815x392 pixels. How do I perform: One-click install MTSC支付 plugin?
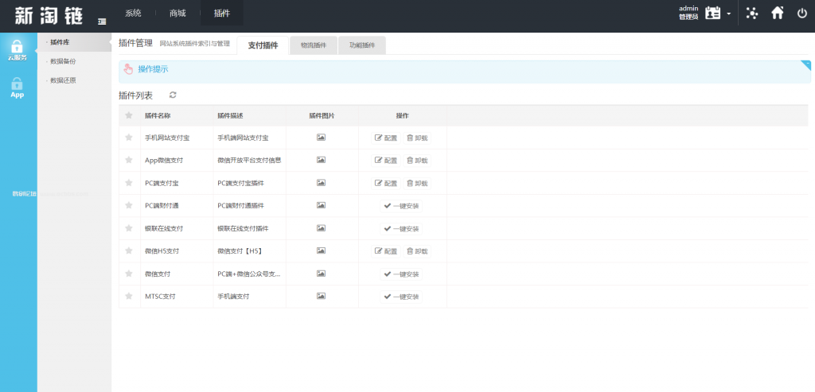[x=401, y=297]
